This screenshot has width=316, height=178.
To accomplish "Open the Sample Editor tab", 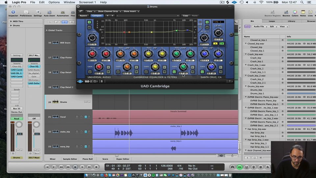I will (x=70, y=159).
